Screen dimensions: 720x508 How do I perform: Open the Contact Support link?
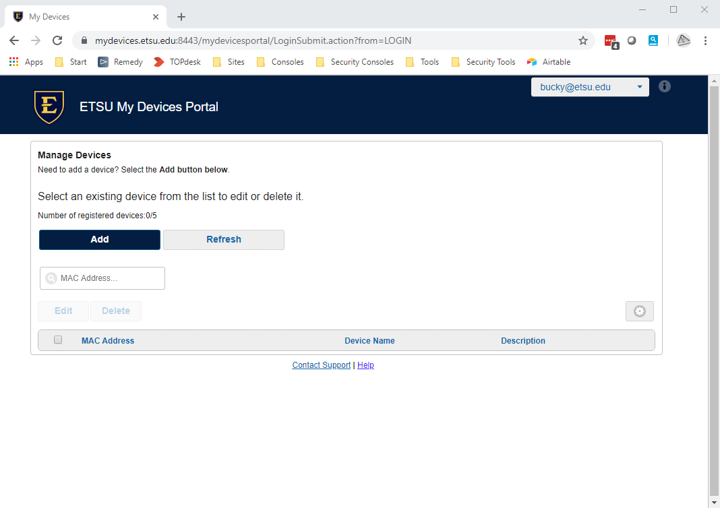(x=321, y=365)
